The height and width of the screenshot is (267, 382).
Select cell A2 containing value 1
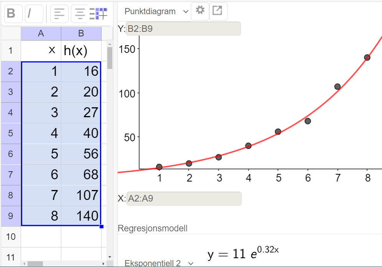point(41,71)
